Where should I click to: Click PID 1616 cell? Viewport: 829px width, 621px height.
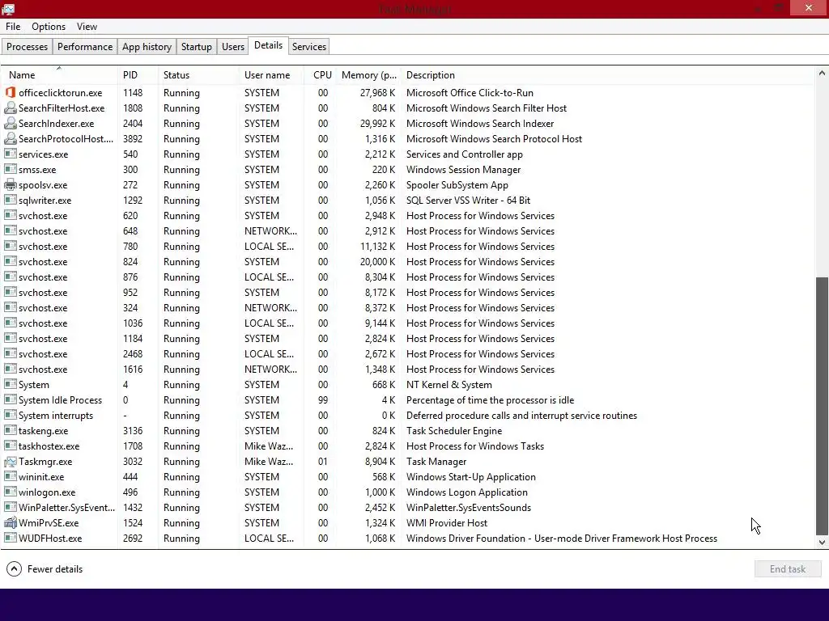point(132,369)
